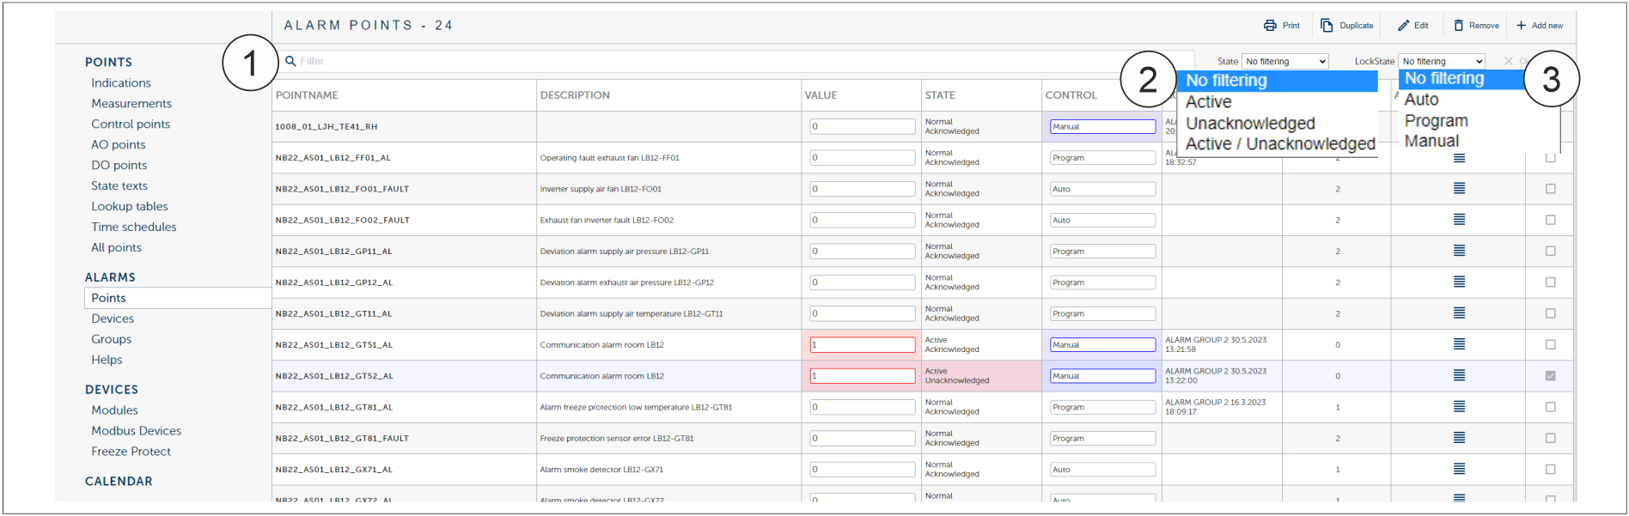Sort by the POINTNAME column header

[307, 95]
